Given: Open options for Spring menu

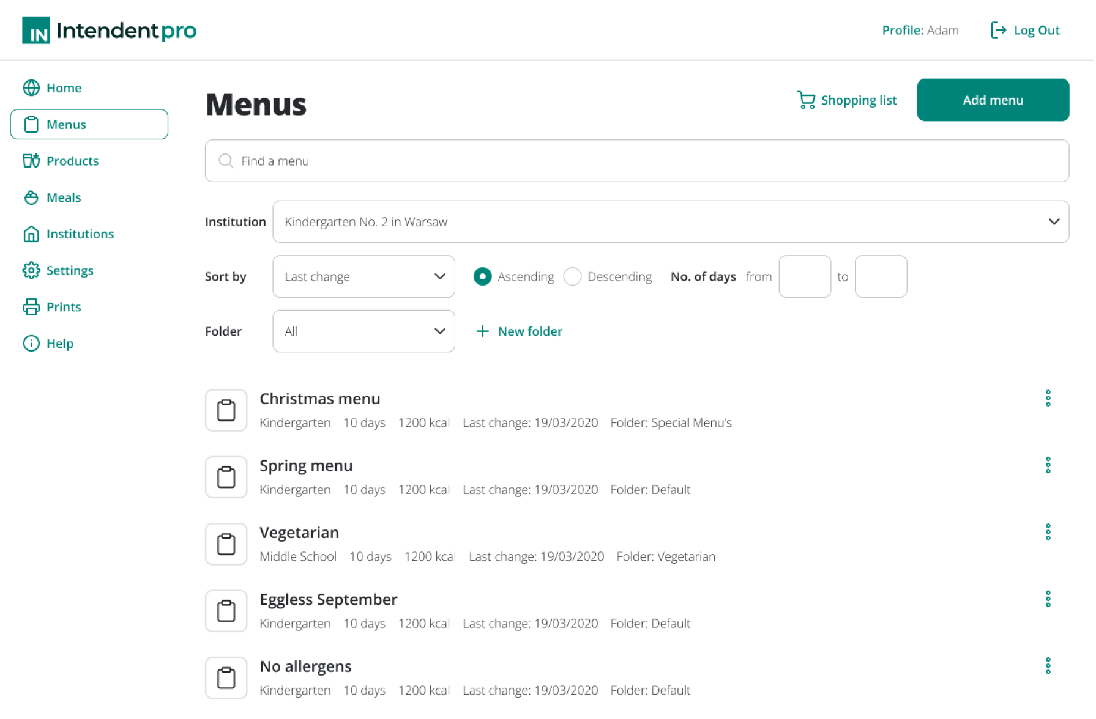Looking at the screenshot, I should point(1048,465).
